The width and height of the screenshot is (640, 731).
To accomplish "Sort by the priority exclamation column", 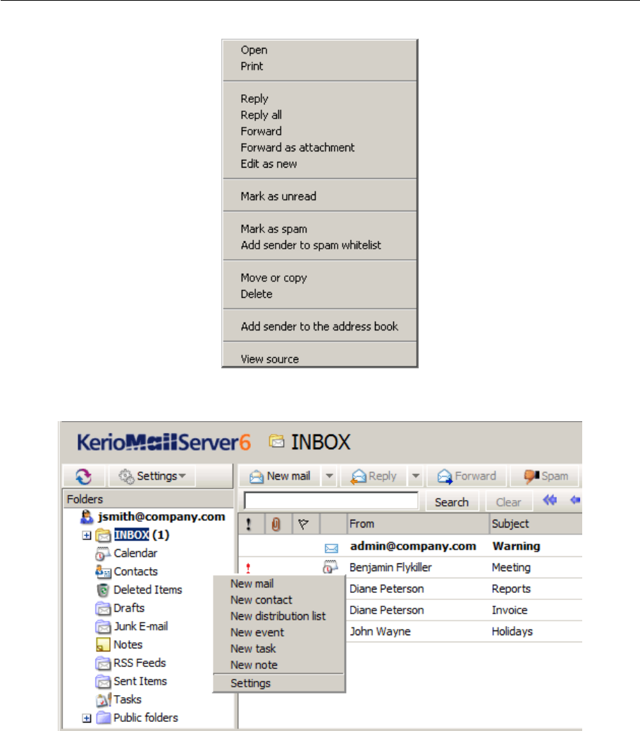I will [x=252, y=524].
